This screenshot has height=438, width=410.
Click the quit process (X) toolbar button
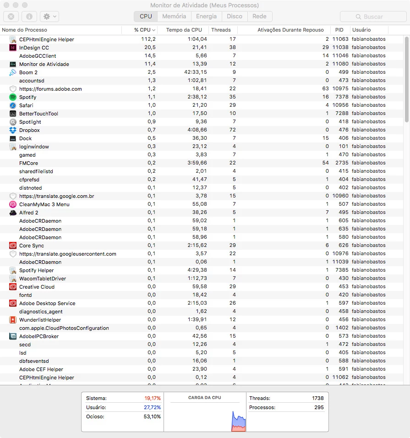(x=11, y=16)
